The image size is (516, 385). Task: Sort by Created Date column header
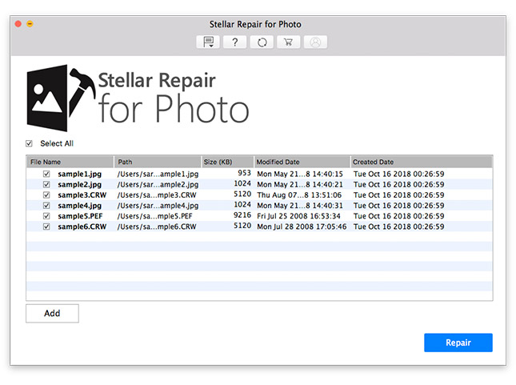tap(422, 162)
